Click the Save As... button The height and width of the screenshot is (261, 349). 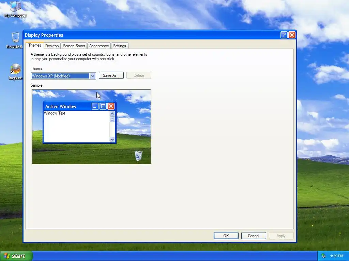click(111, 75)
